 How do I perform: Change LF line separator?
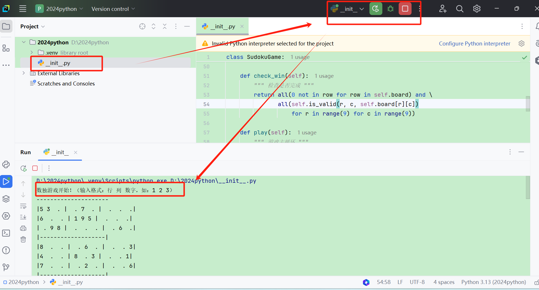tap(400, 282)
